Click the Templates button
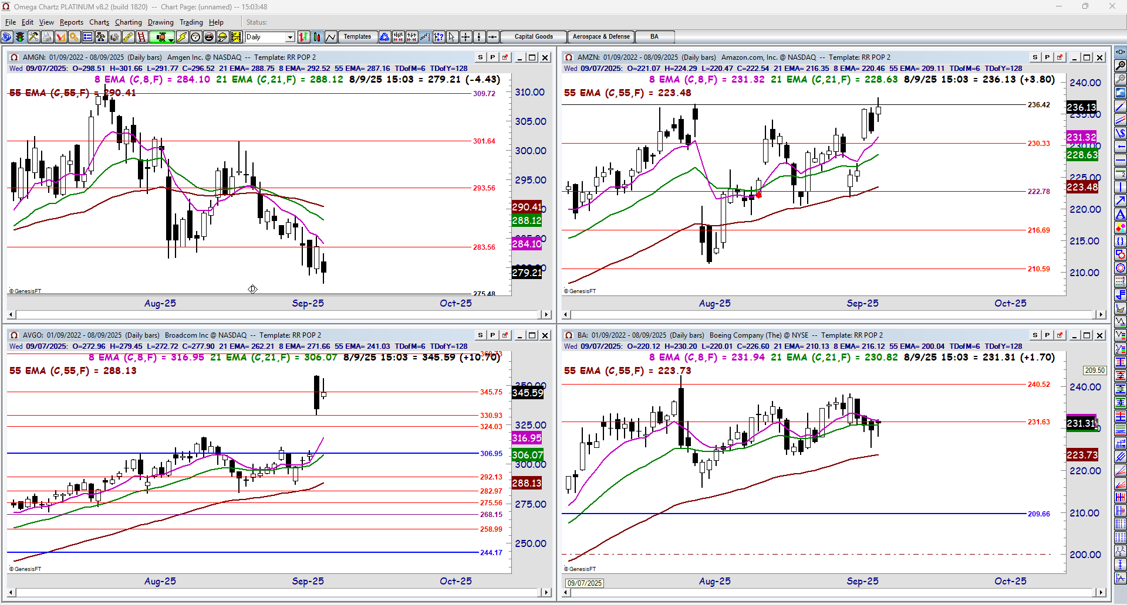1127x605 pixels. click(x=357, y=37)
